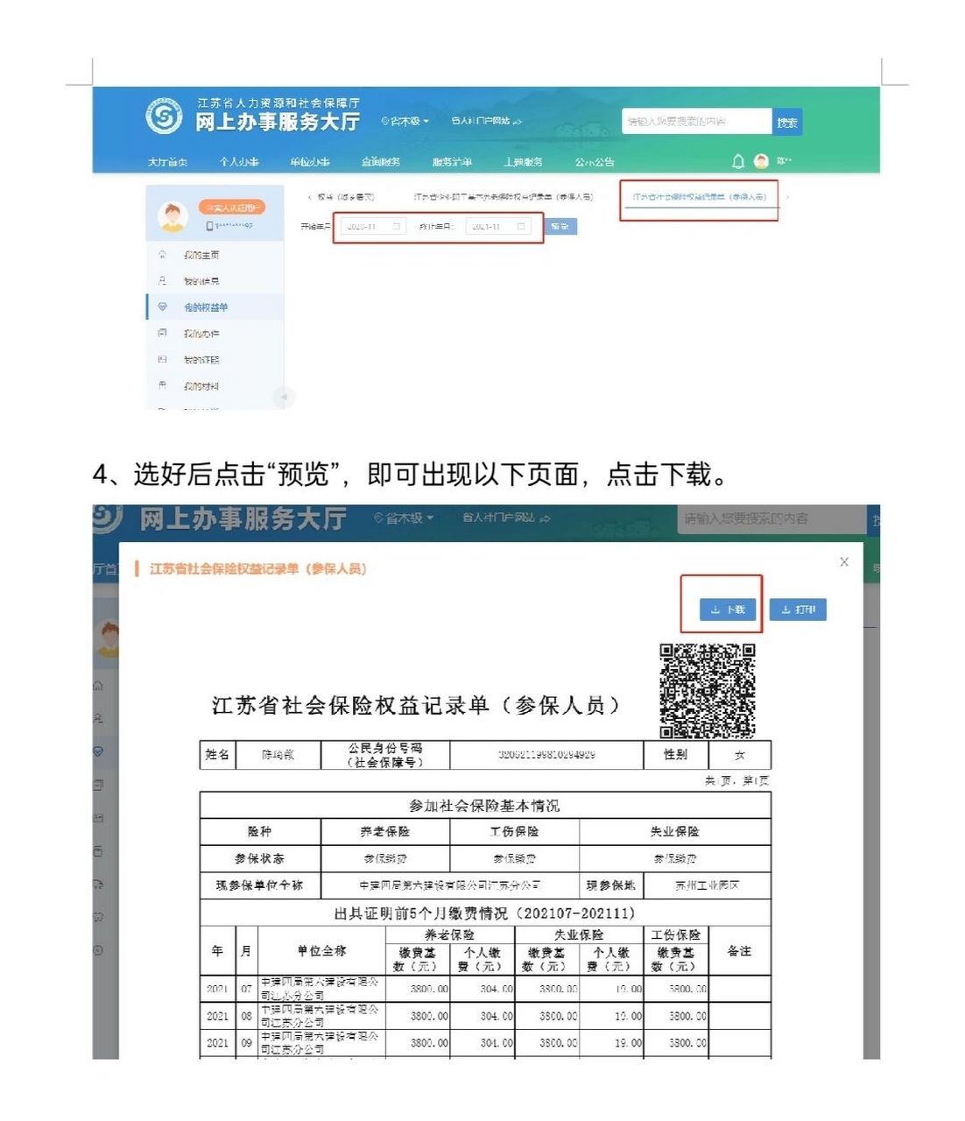Click the 现参保地 label cell
This screenshot has width=965, height=1121.
pyautogui.click(x=611, y=885)
